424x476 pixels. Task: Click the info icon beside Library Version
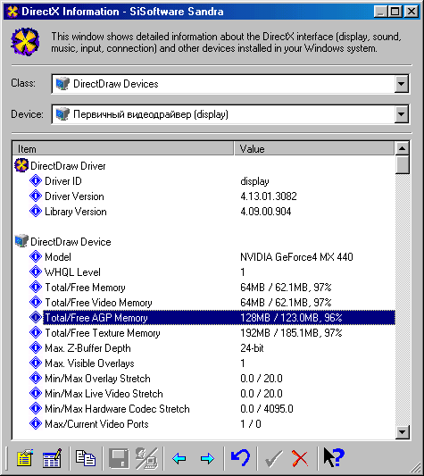coord(36,211)
